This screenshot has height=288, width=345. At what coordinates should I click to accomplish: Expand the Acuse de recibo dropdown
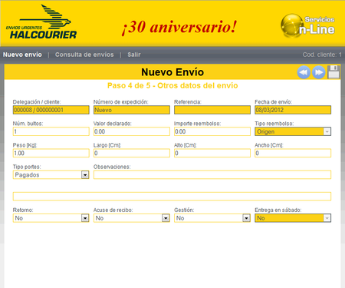(x=132, y=218)
